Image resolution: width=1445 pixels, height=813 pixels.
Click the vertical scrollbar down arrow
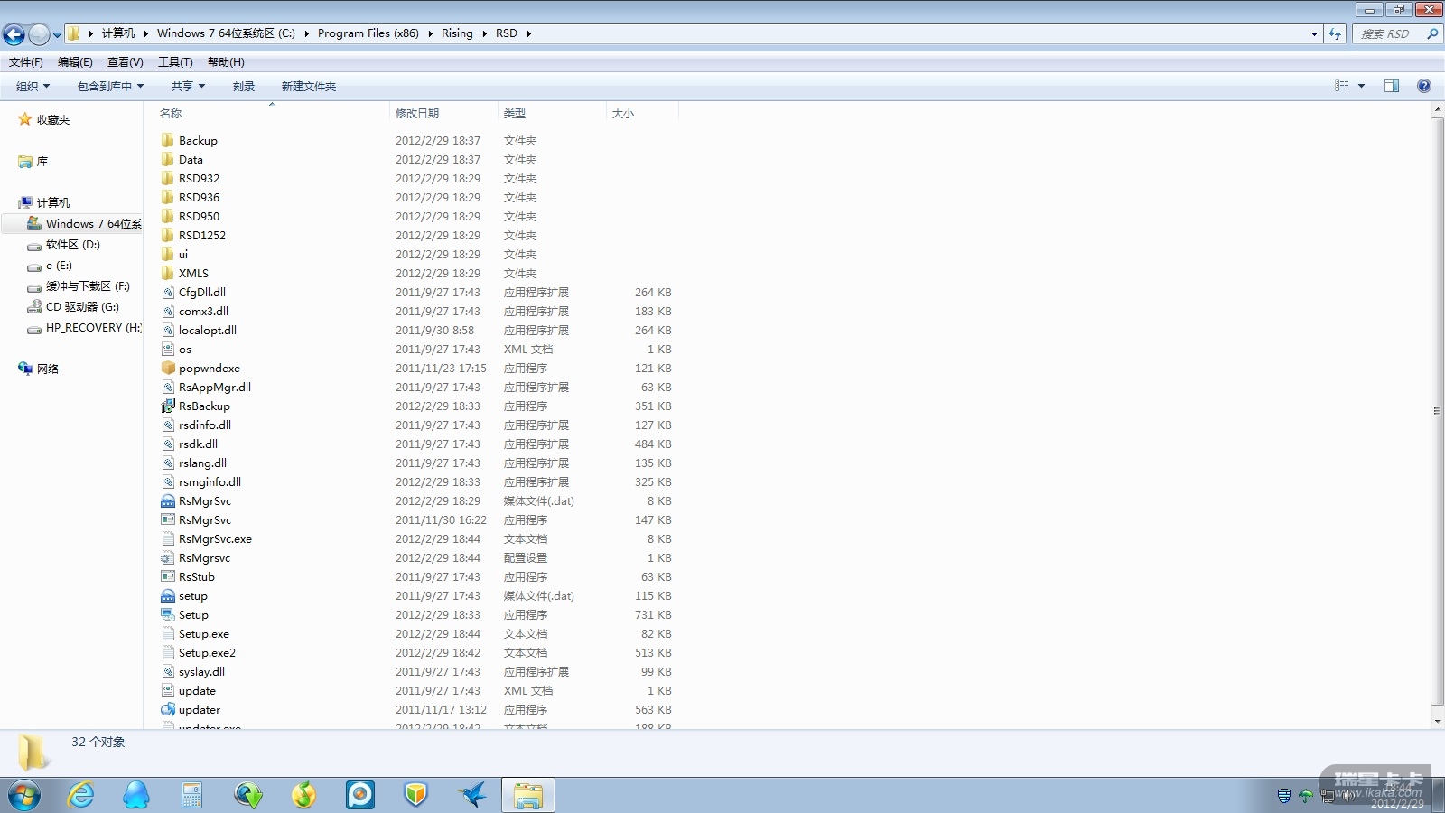click(1437, 722)
